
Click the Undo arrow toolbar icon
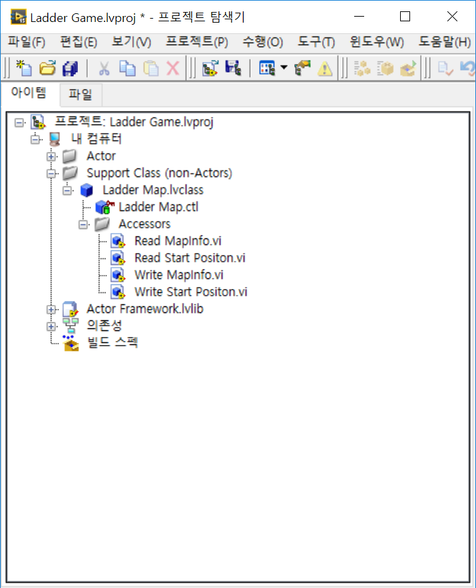coord(468,68)
